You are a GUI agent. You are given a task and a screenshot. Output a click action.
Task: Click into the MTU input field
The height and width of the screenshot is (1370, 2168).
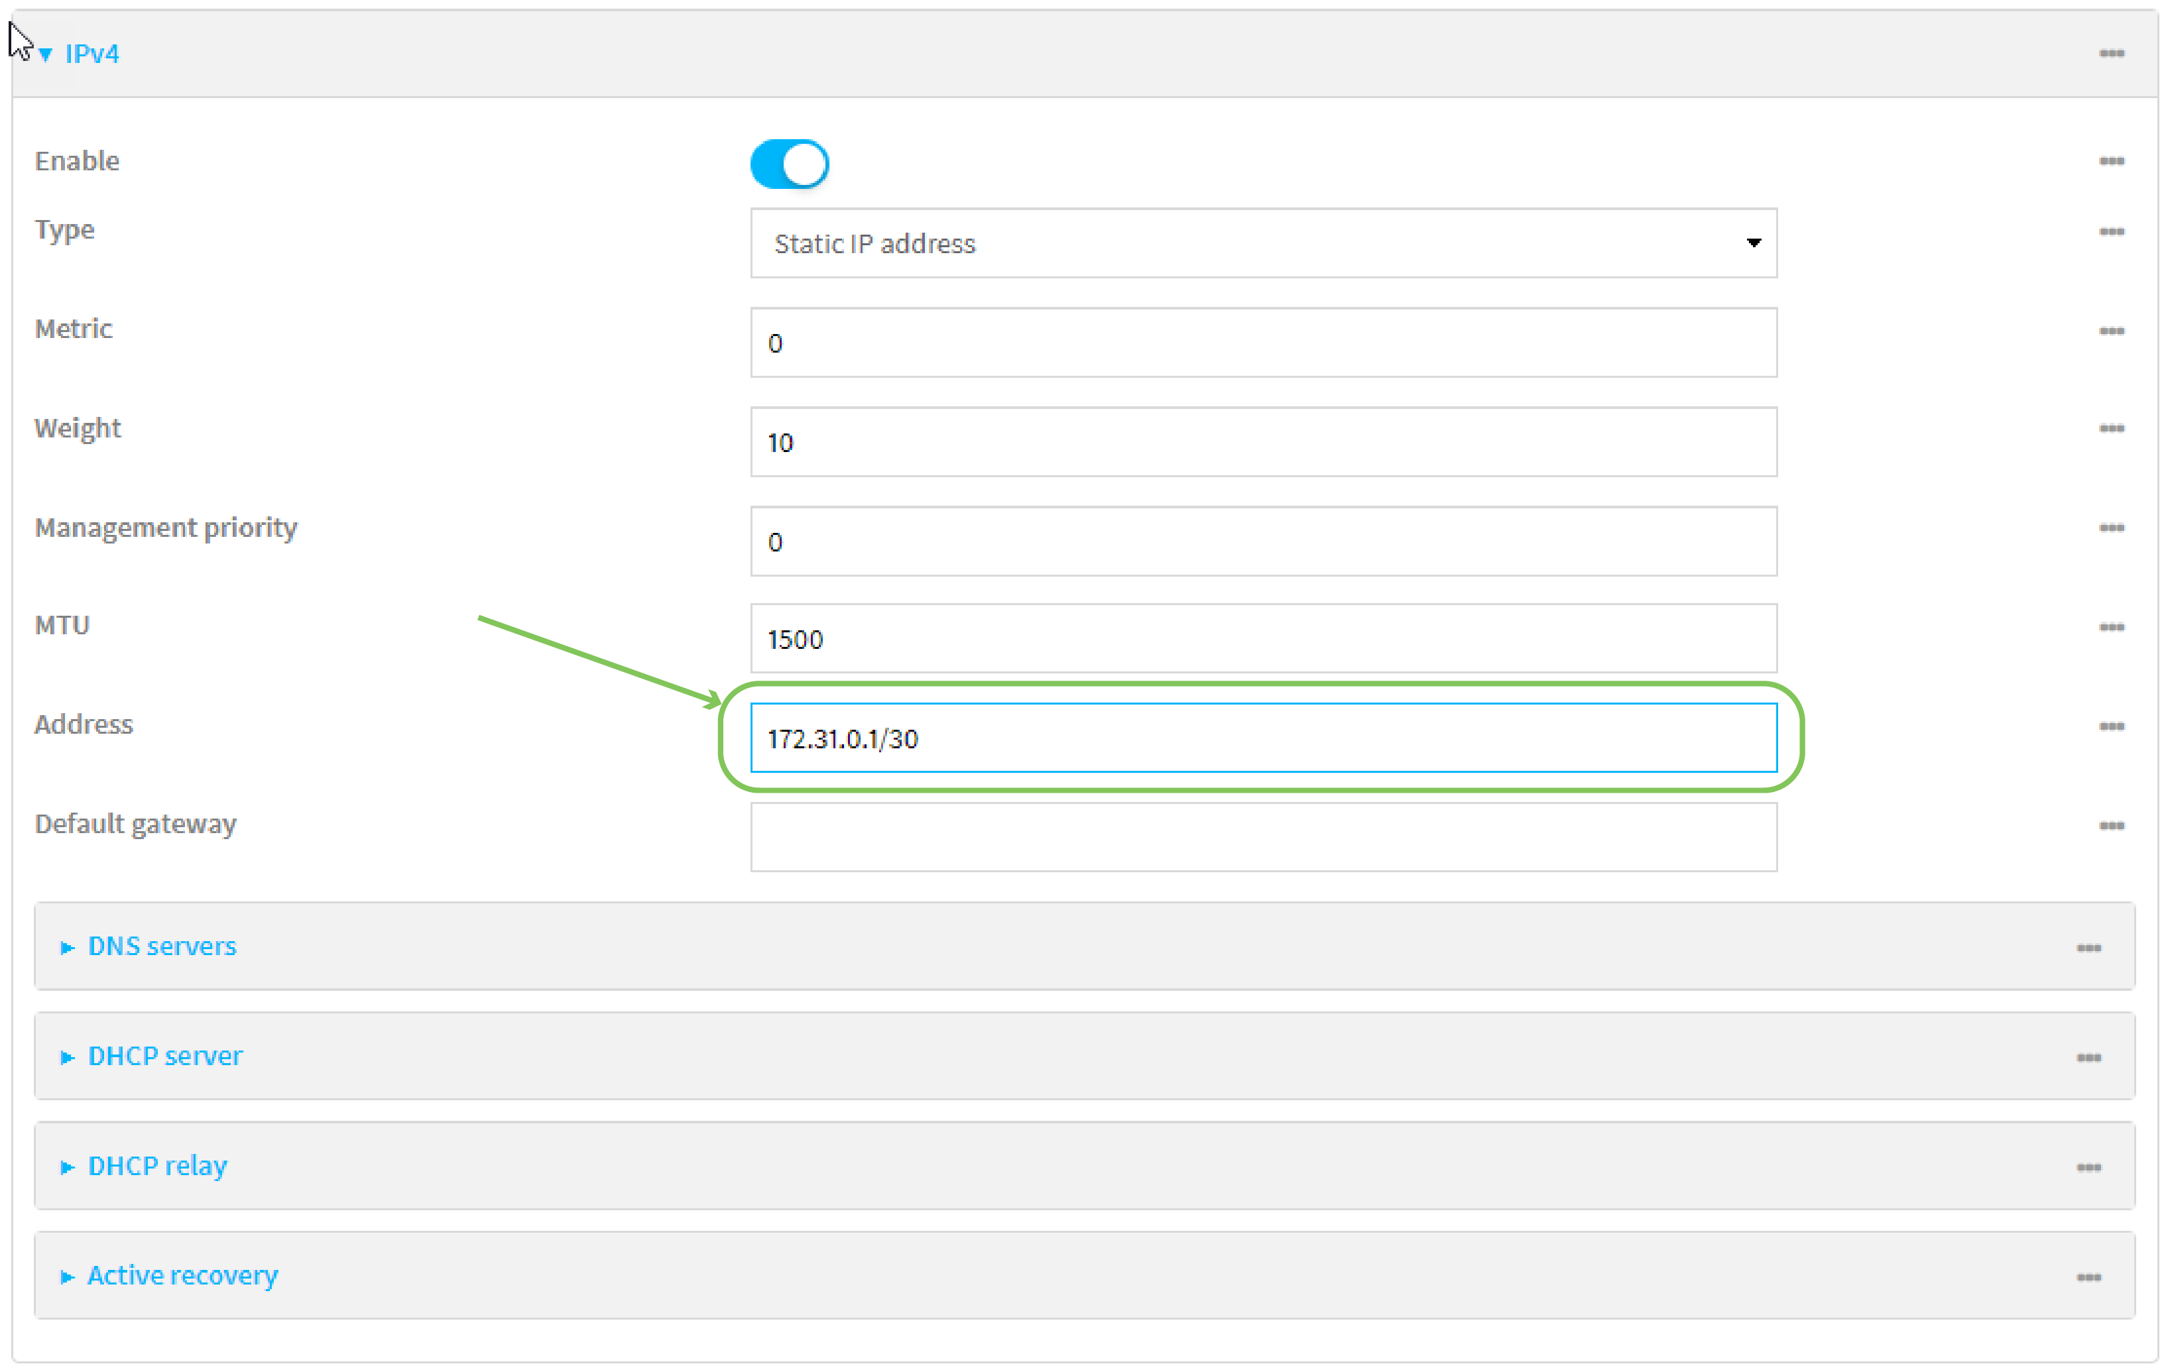(x=1263, y=639)
